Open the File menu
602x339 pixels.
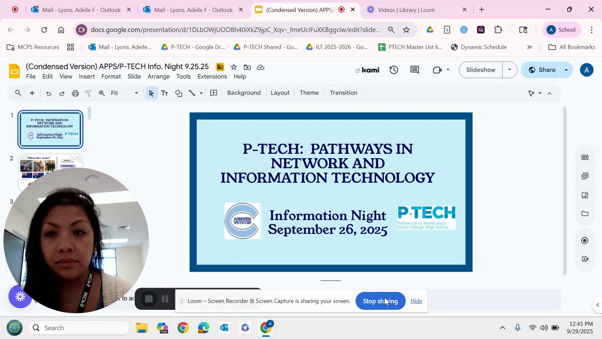tap(31, 76)
